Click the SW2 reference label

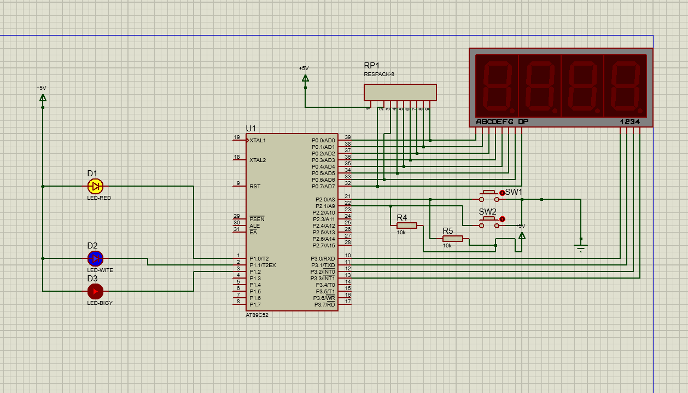[x=487, y=212]
